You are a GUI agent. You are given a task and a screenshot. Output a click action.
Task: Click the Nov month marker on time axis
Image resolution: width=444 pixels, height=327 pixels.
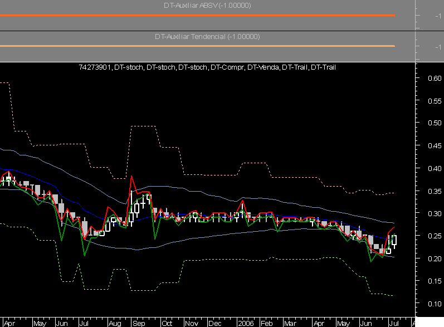point(191,323)
